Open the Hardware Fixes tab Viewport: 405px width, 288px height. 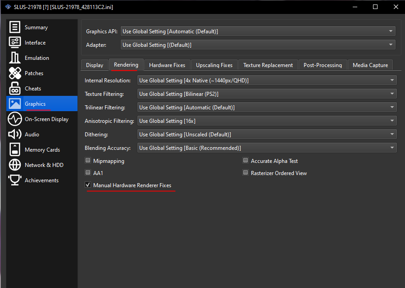(167, 65)
